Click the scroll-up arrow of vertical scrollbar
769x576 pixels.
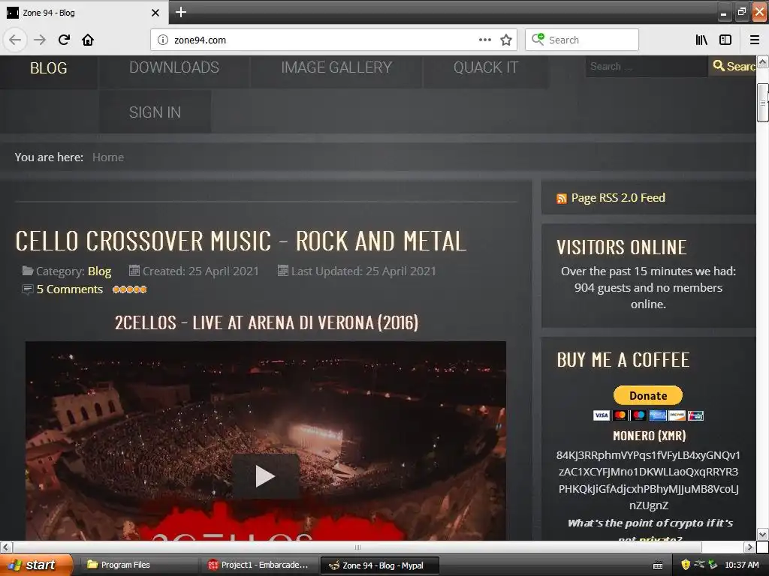pos(763,61)
